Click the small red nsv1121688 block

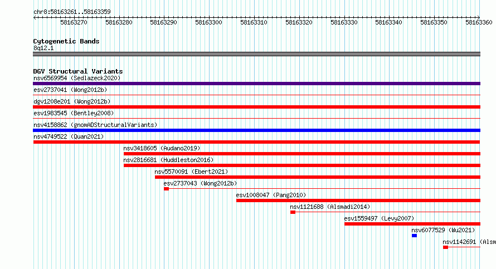293,212
